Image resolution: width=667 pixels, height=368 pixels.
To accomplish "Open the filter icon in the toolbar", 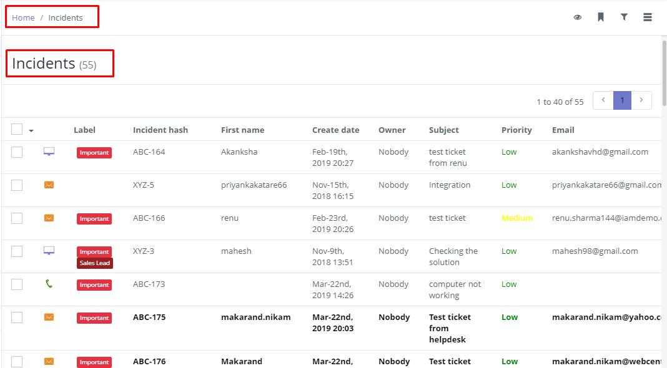I will pyautogui.click(x=624, y=17).
